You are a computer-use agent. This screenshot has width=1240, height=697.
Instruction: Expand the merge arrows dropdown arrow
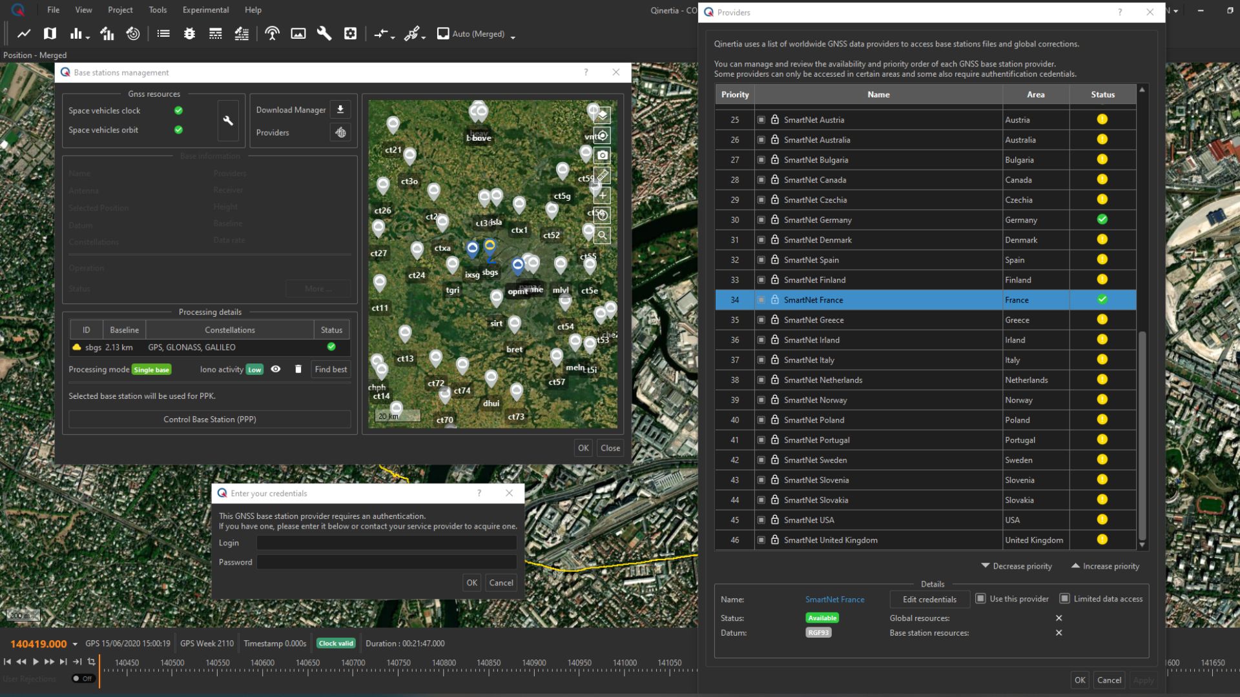[x=393, y=37]
